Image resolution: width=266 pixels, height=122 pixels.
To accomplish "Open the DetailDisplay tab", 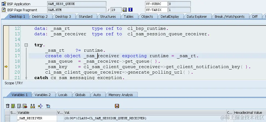I will (x=170, y=16).
